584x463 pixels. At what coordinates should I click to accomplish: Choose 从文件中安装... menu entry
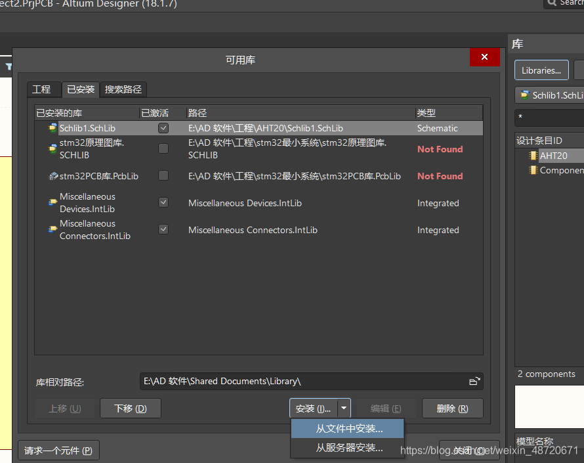[348, 429]
